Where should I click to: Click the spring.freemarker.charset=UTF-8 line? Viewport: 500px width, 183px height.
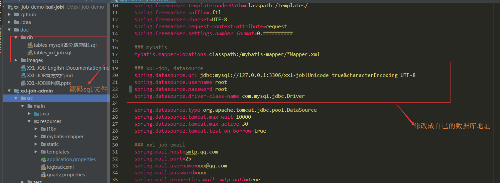click(x=181, y=20)
